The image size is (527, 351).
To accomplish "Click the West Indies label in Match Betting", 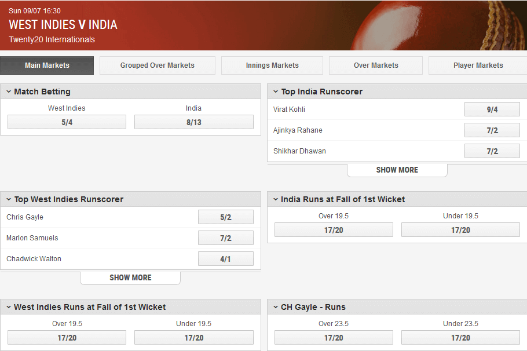I will tap(67, 108).
